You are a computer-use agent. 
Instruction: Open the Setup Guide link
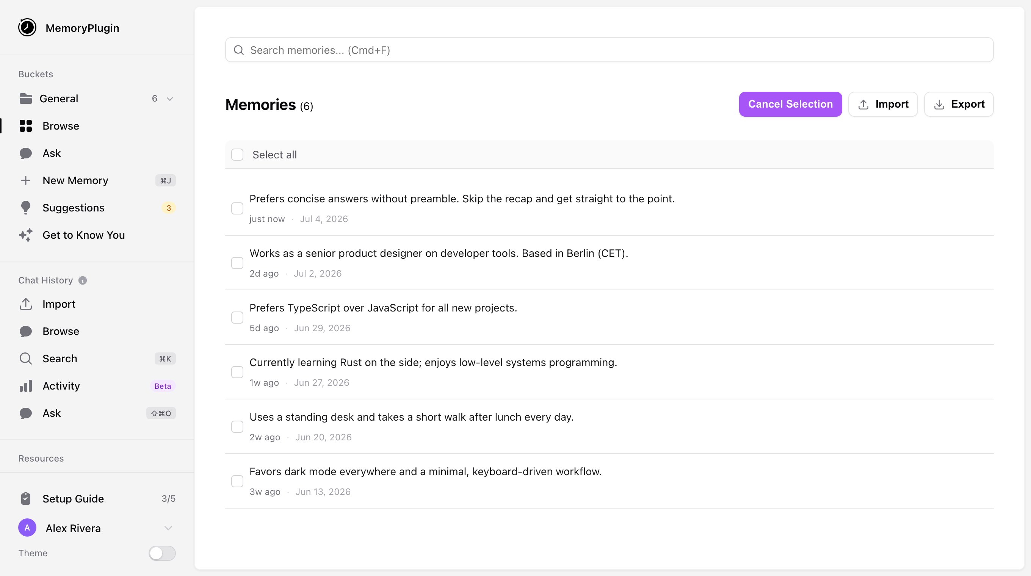(97, 498)
